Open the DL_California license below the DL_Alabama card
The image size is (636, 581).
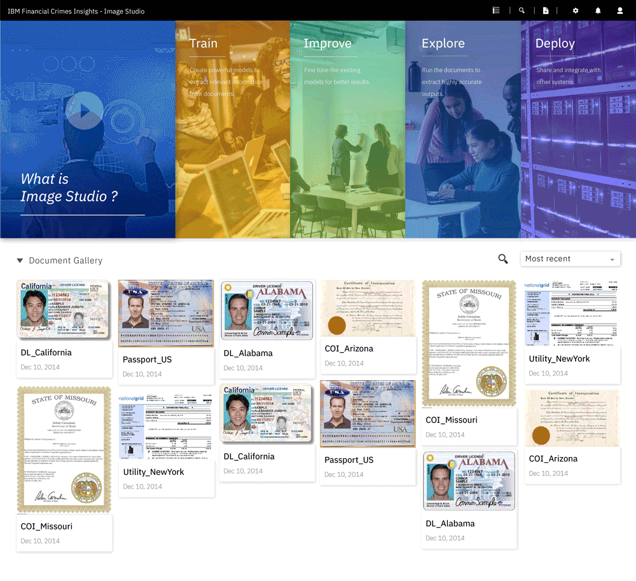(x=267, y=414)
